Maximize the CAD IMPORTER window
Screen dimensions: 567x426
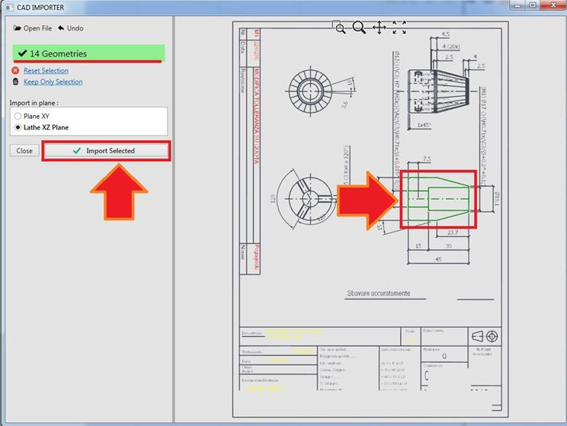[533, 5]
